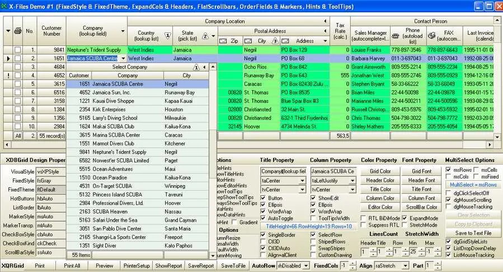Click order marker 1 on the Country column header
Viewport: 503px width, 272px height.
(167, 36)
